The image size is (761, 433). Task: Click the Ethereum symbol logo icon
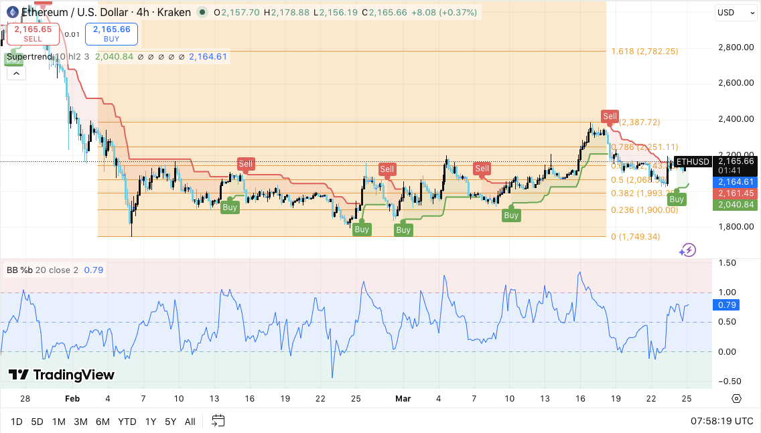click(12, 12)
